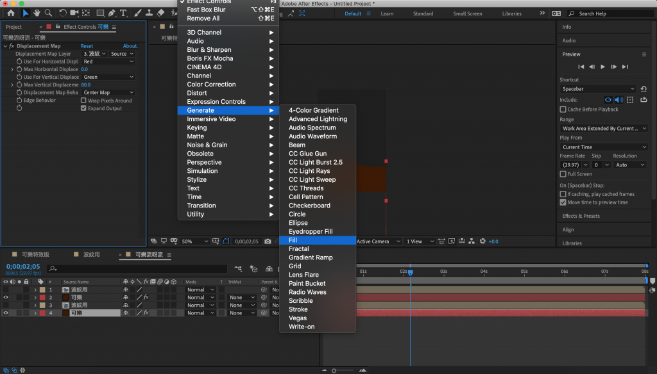
Task: Select the Zoom magnifier tool
Action: pyautogui.click(x=48, y=13)
